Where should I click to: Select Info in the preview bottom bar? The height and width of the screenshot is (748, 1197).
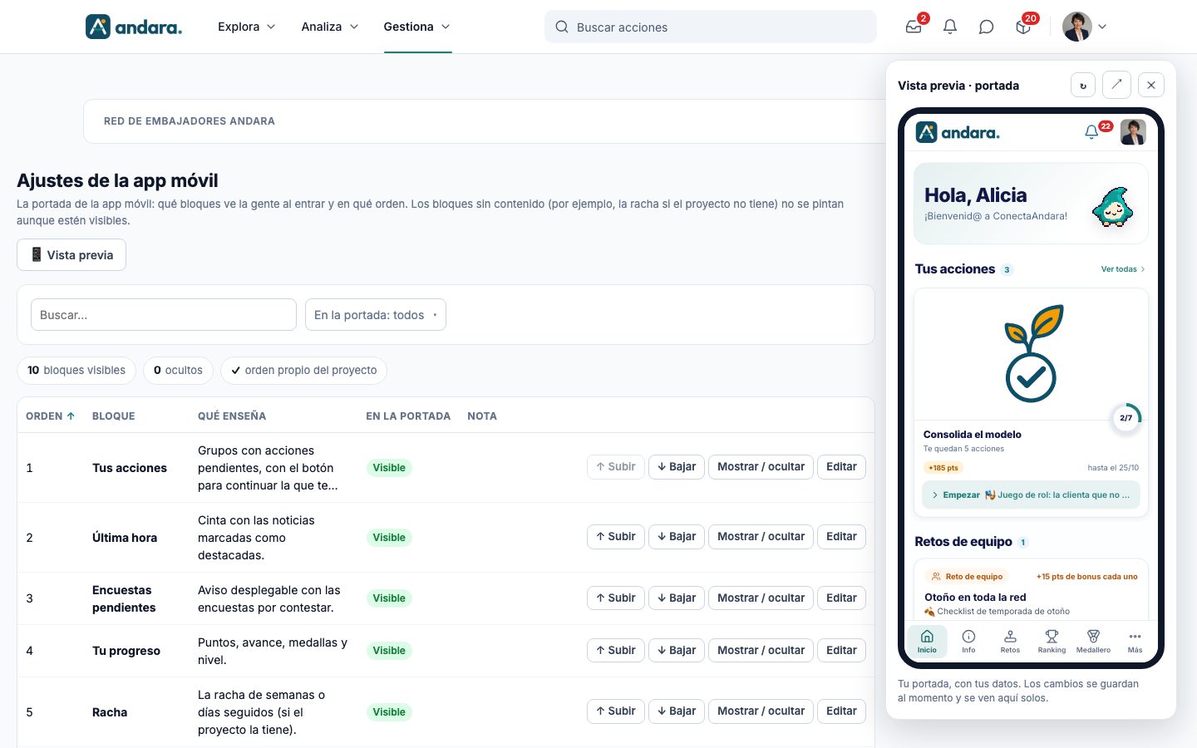pos(968,642)
